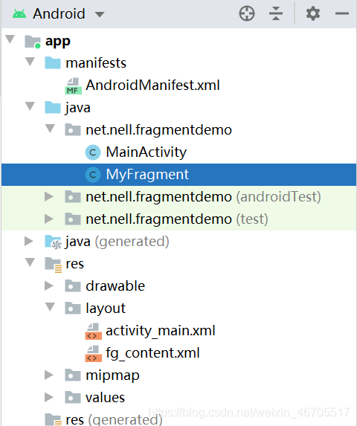Click the java (generated) folder icon
This screenshot has height=426, width=357.
click(53, 242)
